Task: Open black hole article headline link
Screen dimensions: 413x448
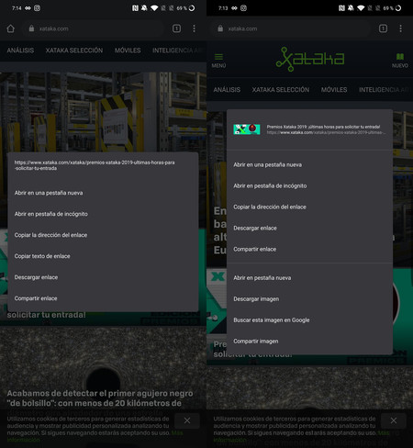Action: tap(100, 398)
